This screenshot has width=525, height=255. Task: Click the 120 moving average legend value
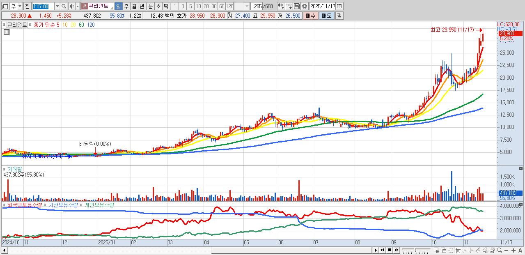click(x=91, y=25)
